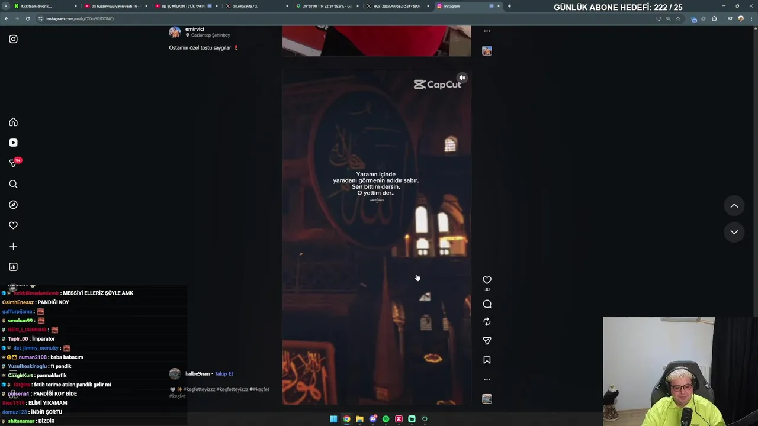Viewport: 758px width, 426px height.
Task: Open more options for the current reel
Action: click(487, 379)
